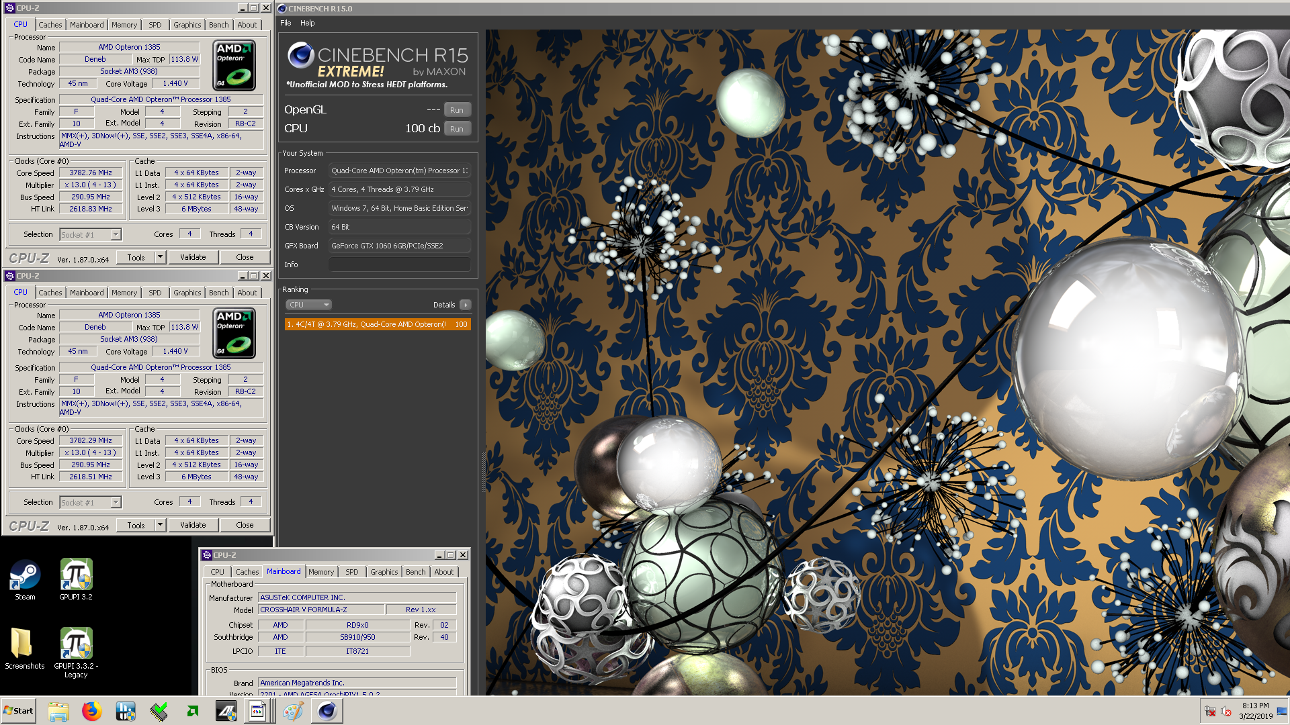Open Tools dropdown arrow in top CPU-Z
The width and height of the screenshot is (1290, 725).
[x=160, y=258]
